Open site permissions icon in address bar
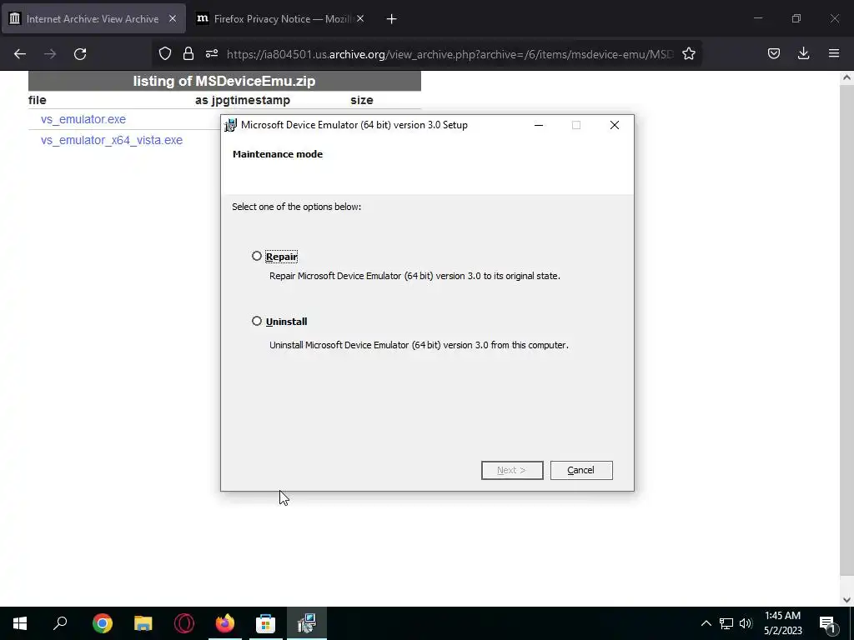854x640 pixels. 212,53
